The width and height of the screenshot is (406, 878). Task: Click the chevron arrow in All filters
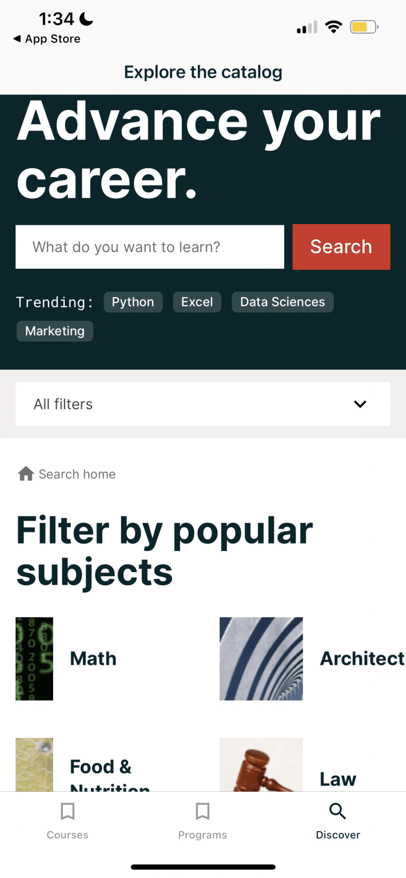pos(360,404)
